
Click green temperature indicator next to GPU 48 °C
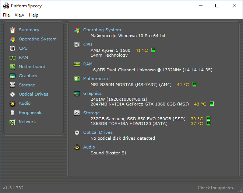click(x=212, y=104)
